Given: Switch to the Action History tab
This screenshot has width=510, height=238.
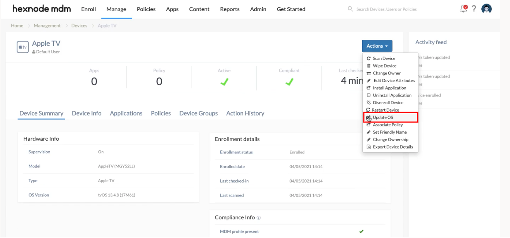Looking at the screenshot, I should point(245,113).
